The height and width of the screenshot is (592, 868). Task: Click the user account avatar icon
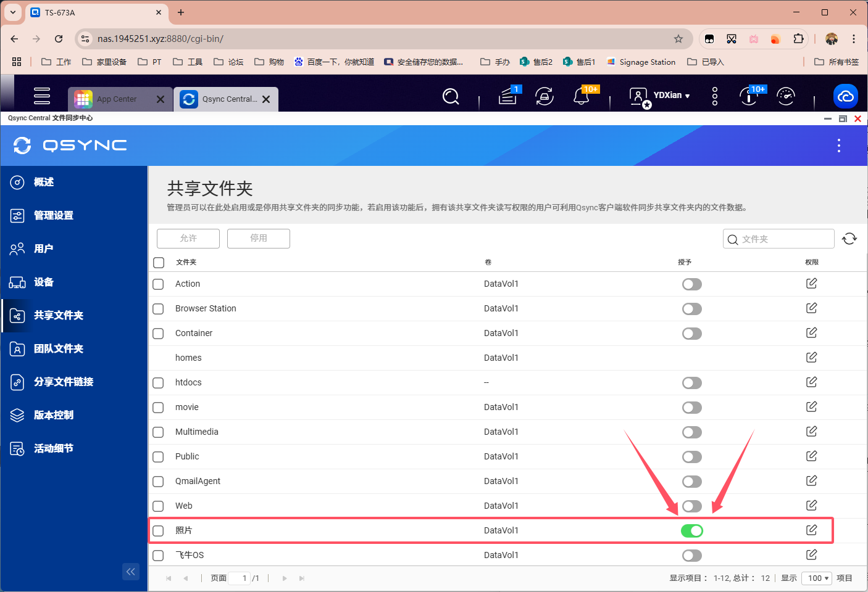[x=638, y=97]
